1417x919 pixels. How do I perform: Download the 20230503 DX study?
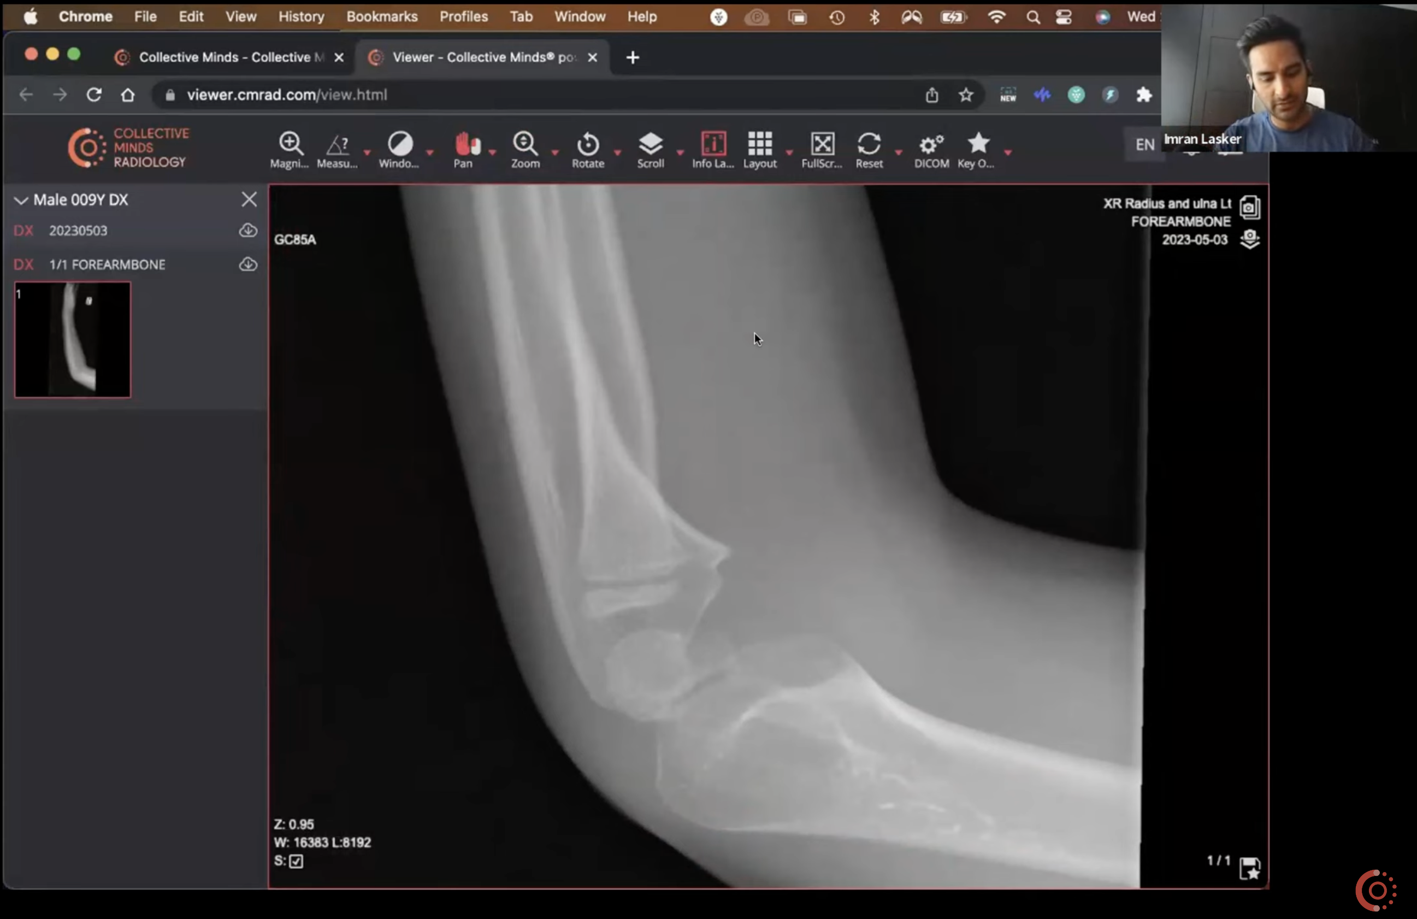pos(247,231)
